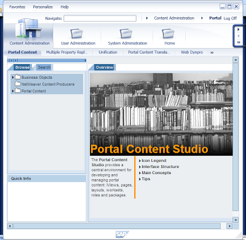The width and height of the screenshot is (246, 240).
Task: Switch to the Browse tab
Action: 22,67
